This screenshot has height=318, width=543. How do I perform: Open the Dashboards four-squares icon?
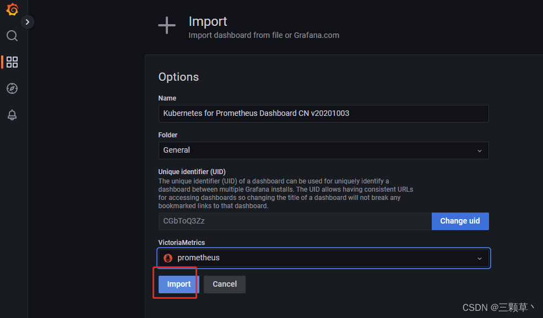[x=12, y=62]
